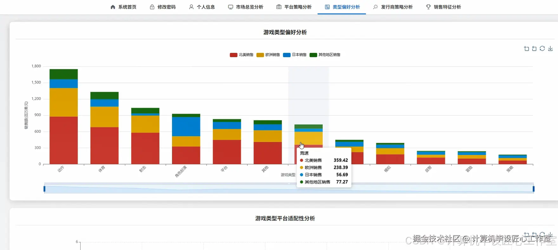The image size is (558, 250).
Task: Activate the area zoom tool in chart toolbox
Action: click(527, 48)
